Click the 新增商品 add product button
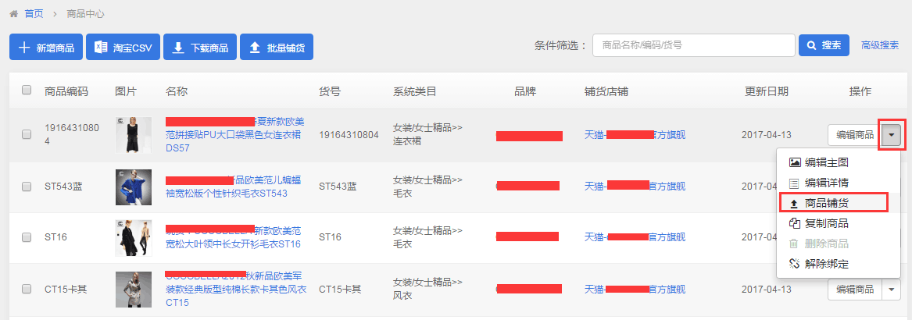The image size is (912, 320). (45, 48)
